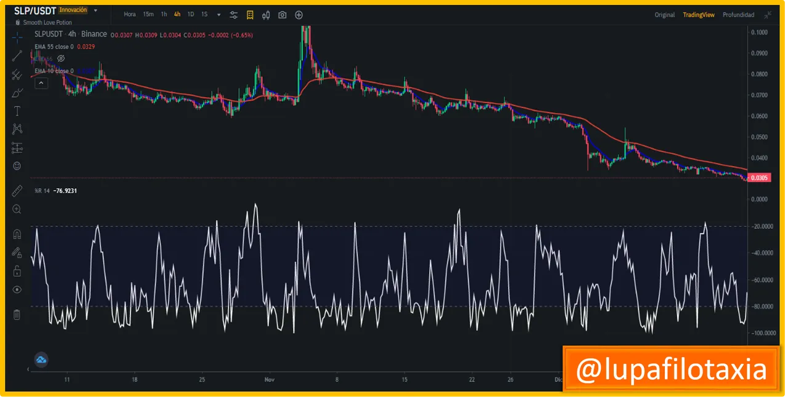Open the chart settings sliders icon
This screenshot has width=788, height=408.
[234, 15]
